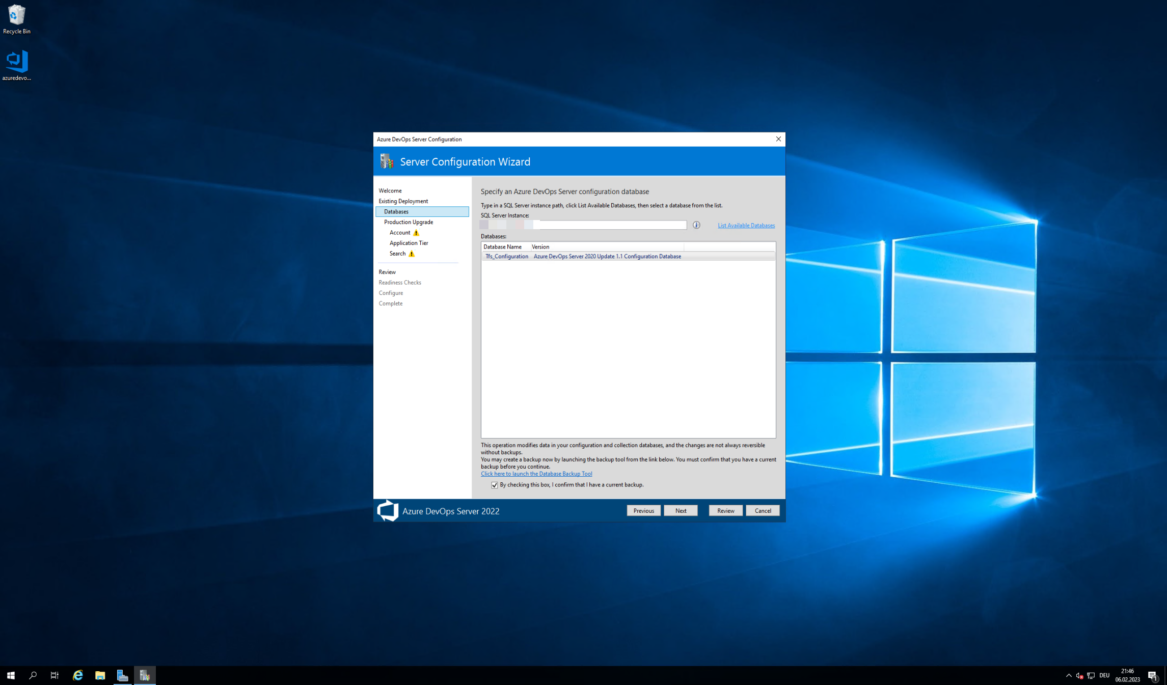Click the muted speaker tray icon
This screenshot has height=685, width=1167.
(1079, 676)
